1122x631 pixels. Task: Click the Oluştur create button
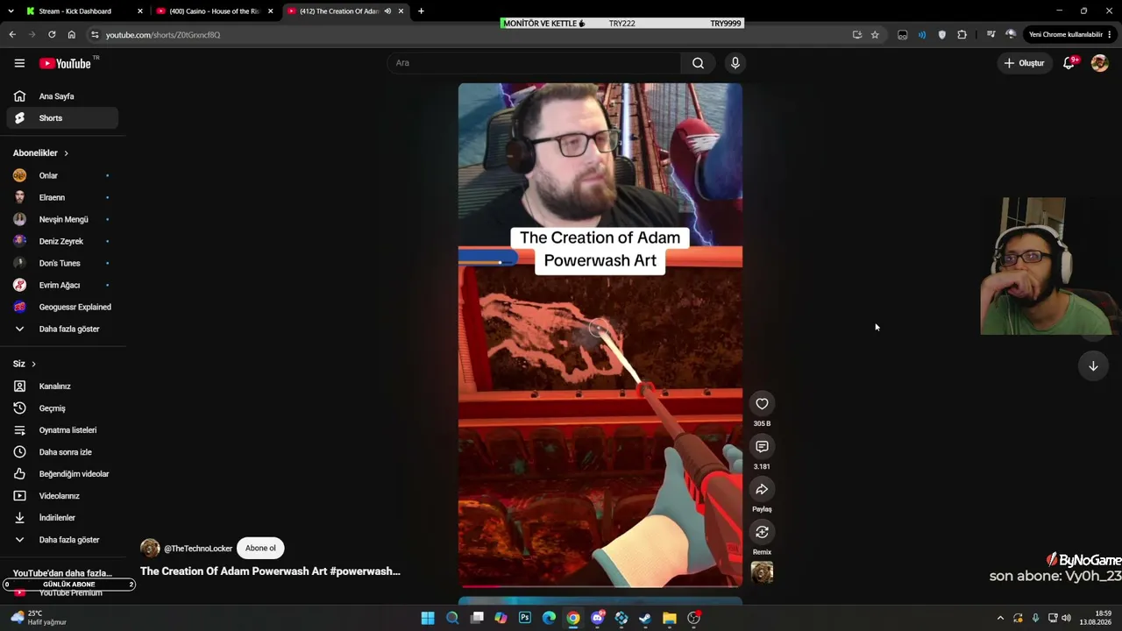(1024, 63)
